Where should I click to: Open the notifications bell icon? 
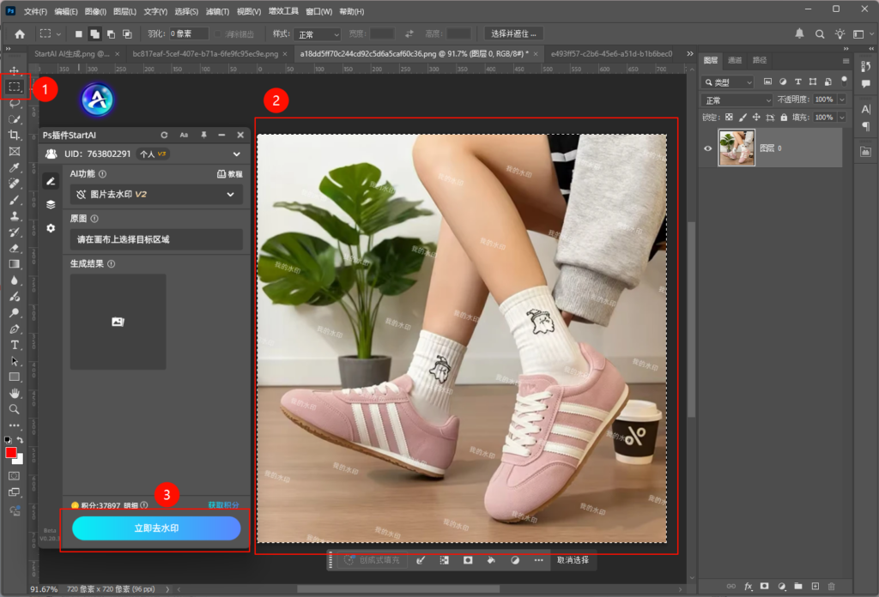[800, 34]
